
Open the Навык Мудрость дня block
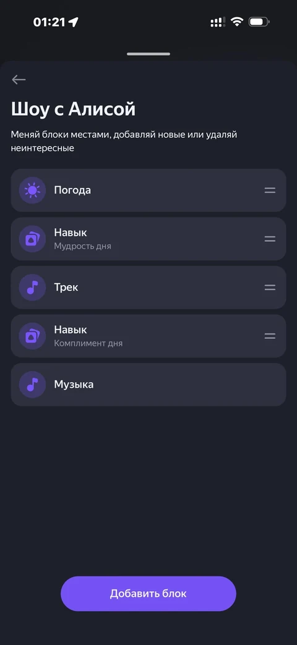click(x=148, y=239)
